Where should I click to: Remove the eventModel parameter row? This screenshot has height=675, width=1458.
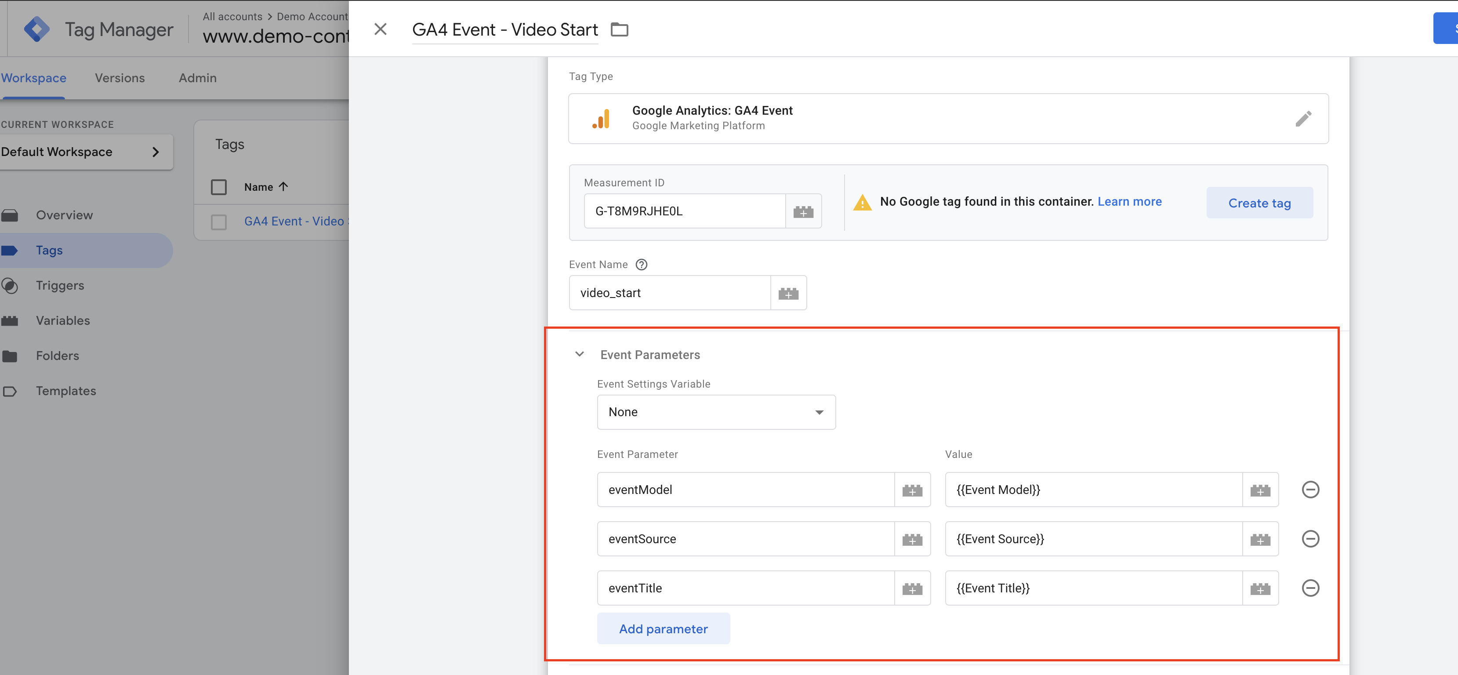1311,490
